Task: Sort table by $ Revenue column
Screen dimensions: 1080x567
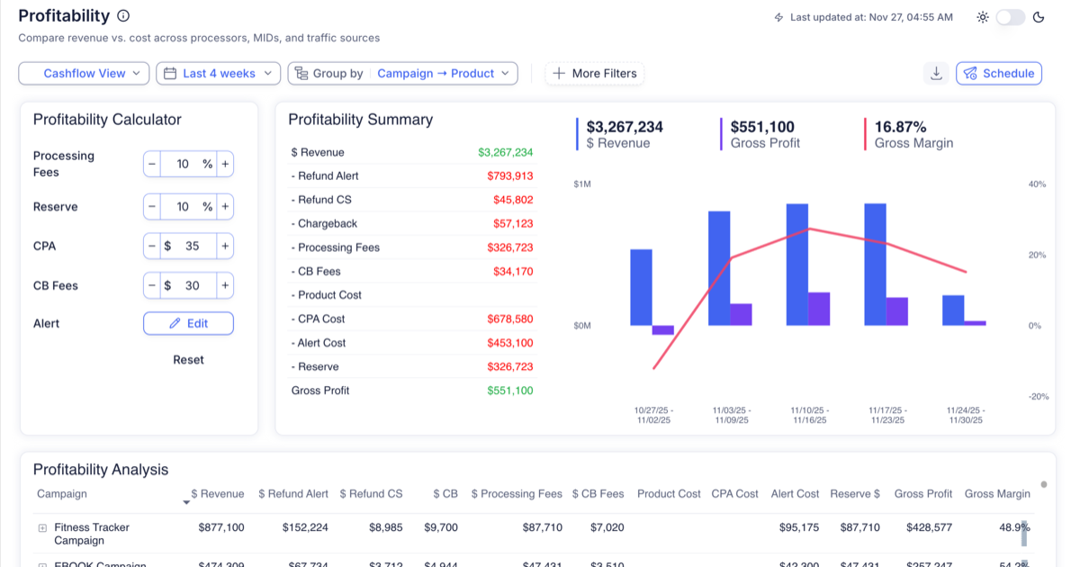Action: coord(217,494)
